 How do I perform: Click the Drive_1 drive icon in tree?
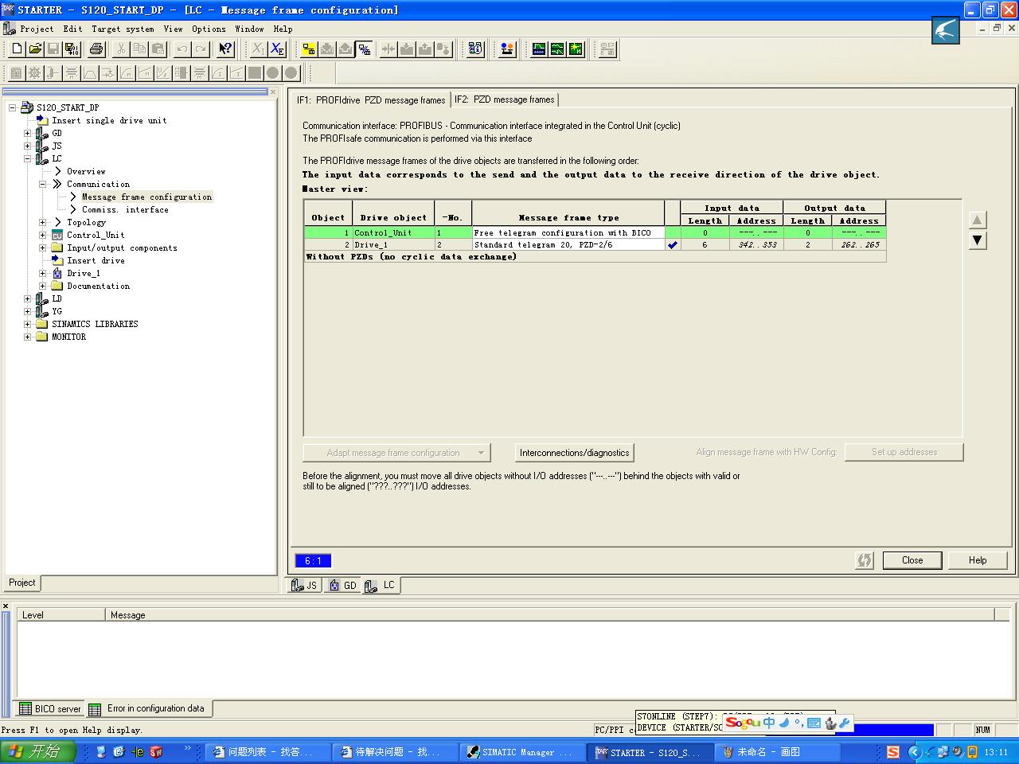point(57,273)
